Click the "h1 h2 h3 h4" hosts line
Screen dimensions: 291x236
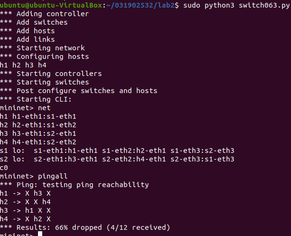23,65
